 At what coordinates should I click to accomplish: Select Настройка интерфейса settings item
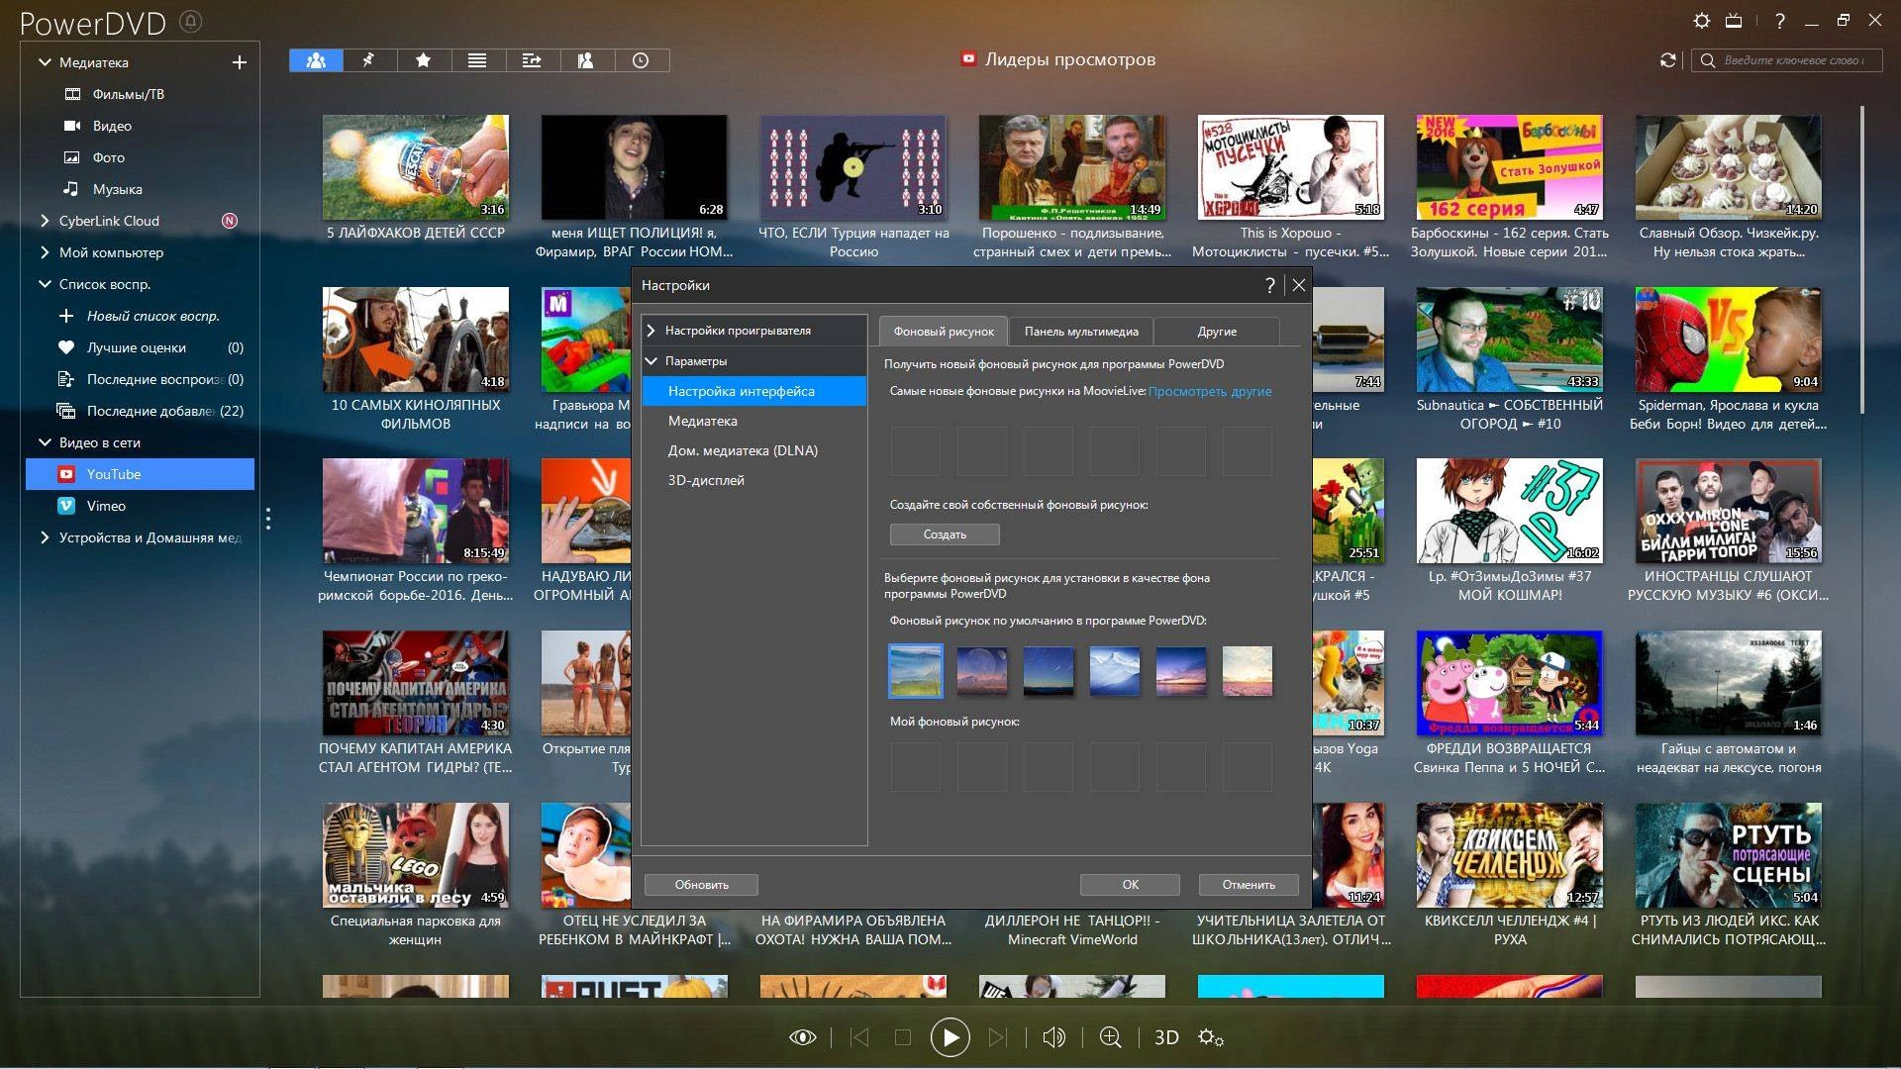pos(754,391)
